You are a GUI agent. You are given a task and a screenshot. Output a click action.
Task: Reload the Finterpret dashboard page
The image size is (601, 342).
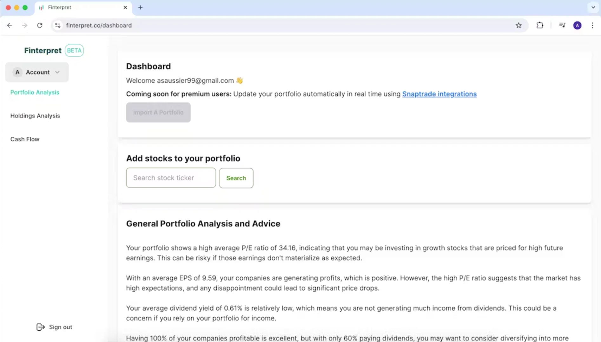click(x=40, y=25)
